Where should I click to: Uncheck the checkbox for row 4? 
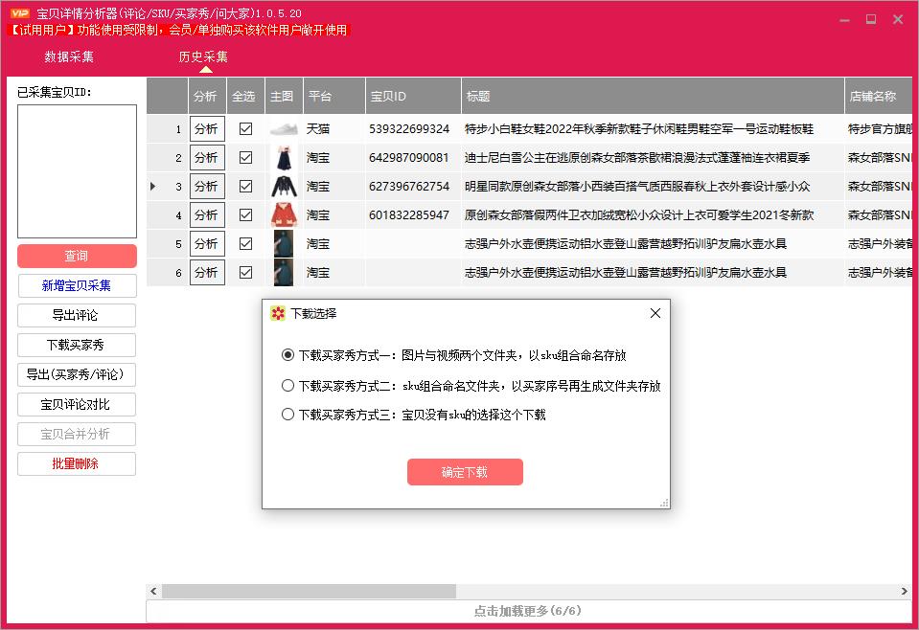click(x=245, y=214)
